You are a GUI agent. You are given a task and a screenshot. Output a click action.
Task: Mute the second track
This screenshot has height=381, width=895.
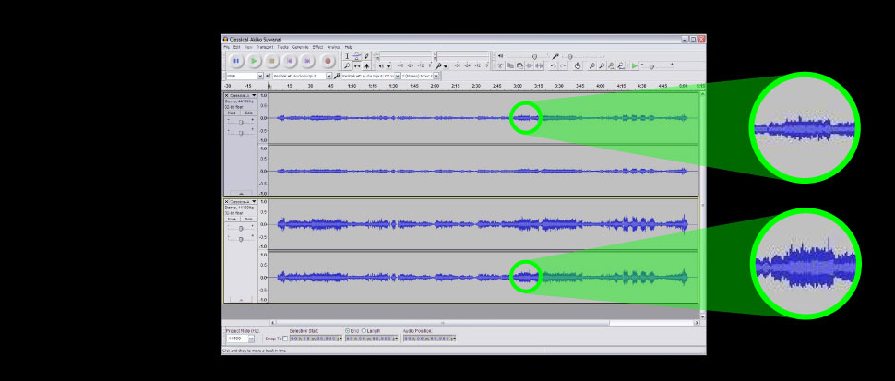click(x=232, y=219)
